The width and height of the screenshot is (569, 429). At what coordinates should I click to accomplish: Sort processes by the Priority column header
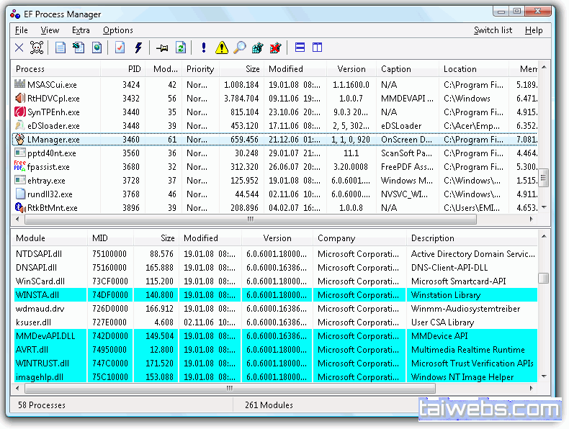pos(200,69)
